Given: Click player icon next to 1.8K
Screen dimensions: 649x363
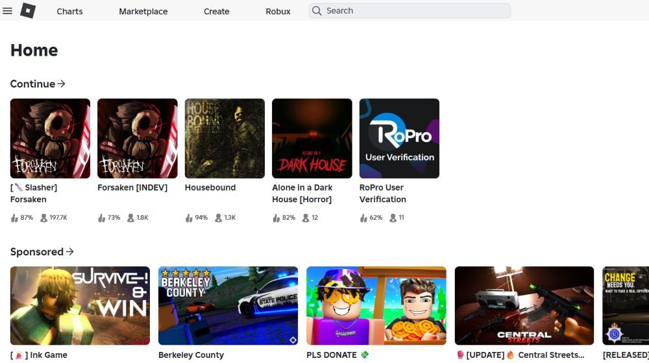Looking at the screenshot, I should 131,218.
